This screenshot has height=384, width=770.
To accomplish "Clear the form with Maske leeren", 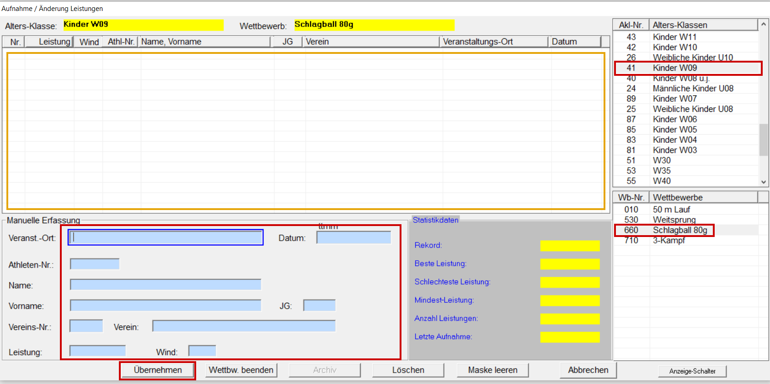I will 492,370.
